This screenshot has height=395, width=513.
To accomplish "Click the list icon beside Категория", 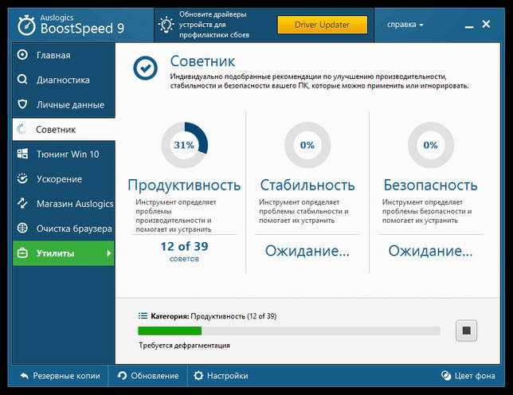I will click(143, 316).
